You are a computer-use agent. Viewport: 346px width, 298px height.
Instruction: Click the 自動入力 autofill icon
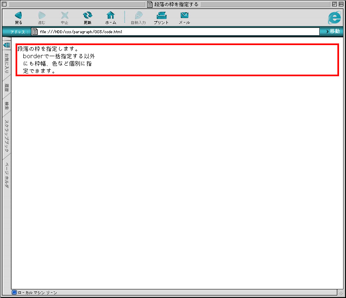138,18
